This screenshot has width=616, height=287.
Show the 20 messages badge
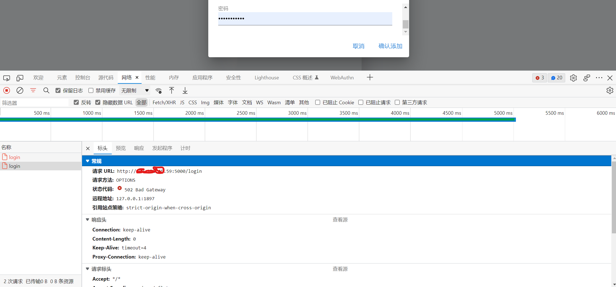[557, 78]
